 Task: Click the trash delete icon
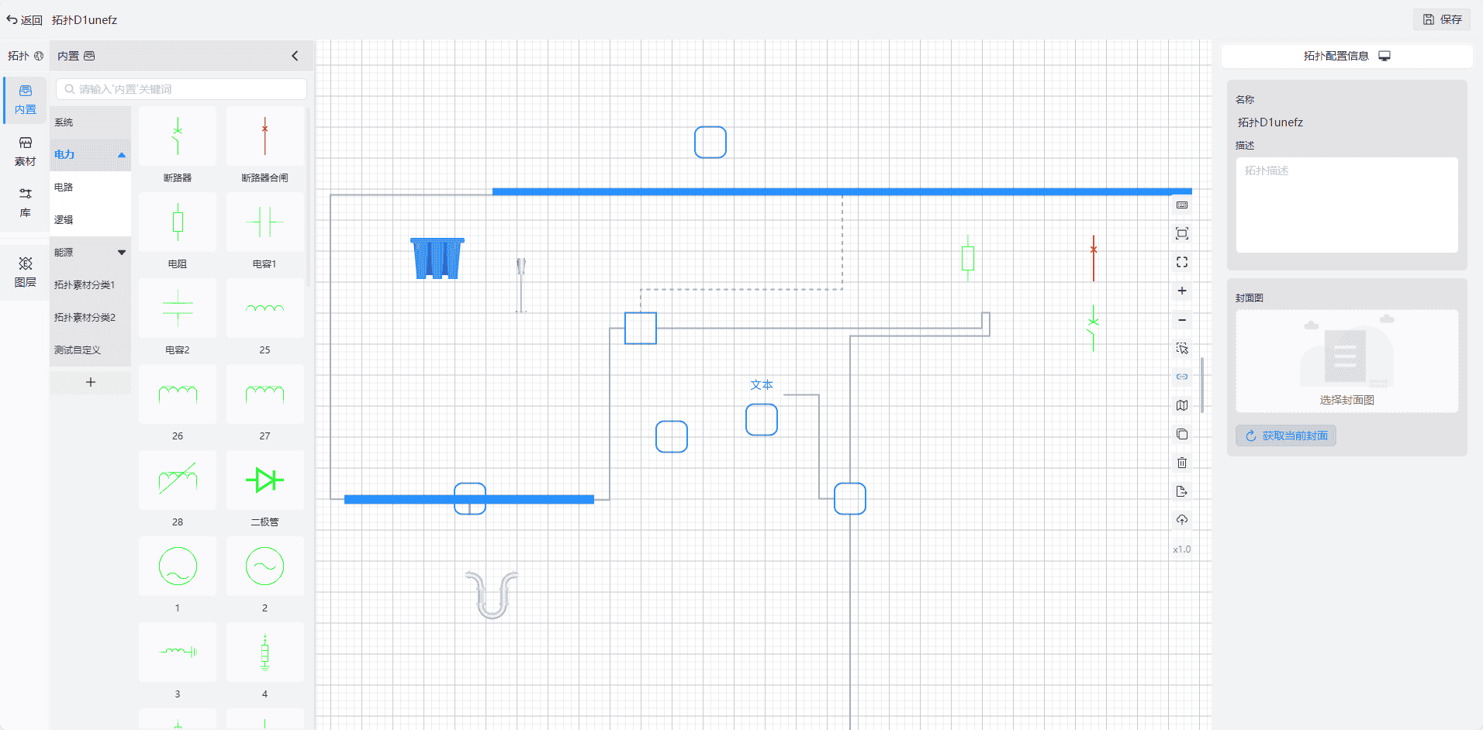pos(1181,463)
